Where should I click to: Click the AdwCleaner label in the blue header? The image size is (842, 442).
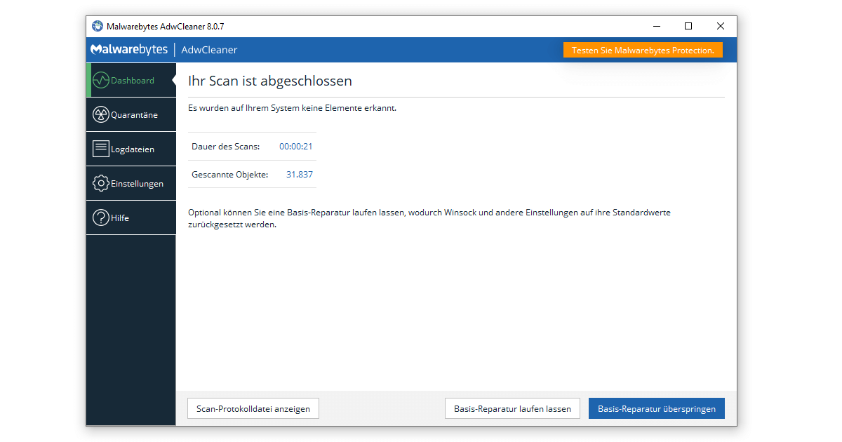pyautogui.click(x=208, y=49)
